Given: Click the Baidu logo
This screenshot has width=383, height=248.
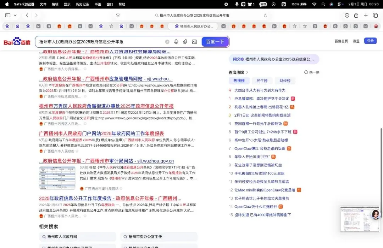Looking at the screenshot, I should click(x=17, y=41).
